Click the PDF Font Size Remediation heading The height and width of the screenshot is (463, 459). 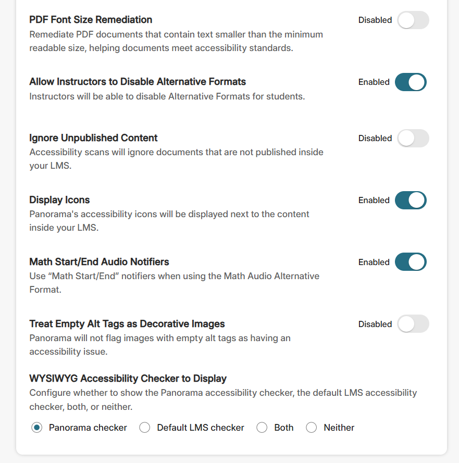[x=91, y=20]
